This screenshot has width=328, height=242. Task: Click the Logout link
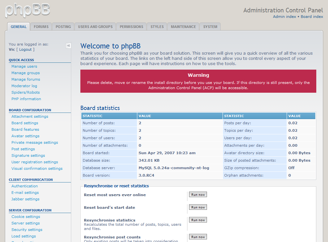click(25, 49)
